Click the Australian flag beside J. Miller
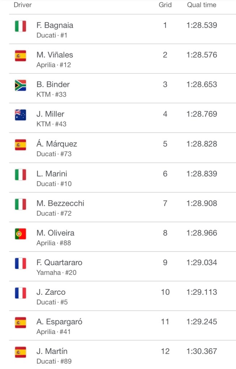Image resolution: width=236 pixels, height=369 pixels. (21, 115)
